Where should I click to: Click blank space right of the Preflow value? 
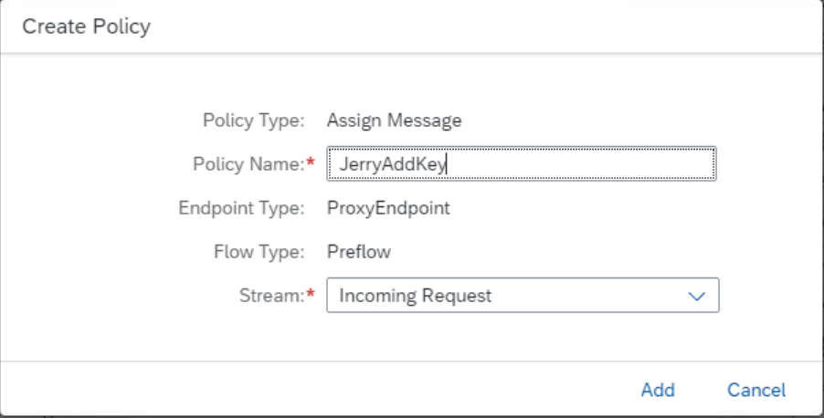tap(548, 252)
